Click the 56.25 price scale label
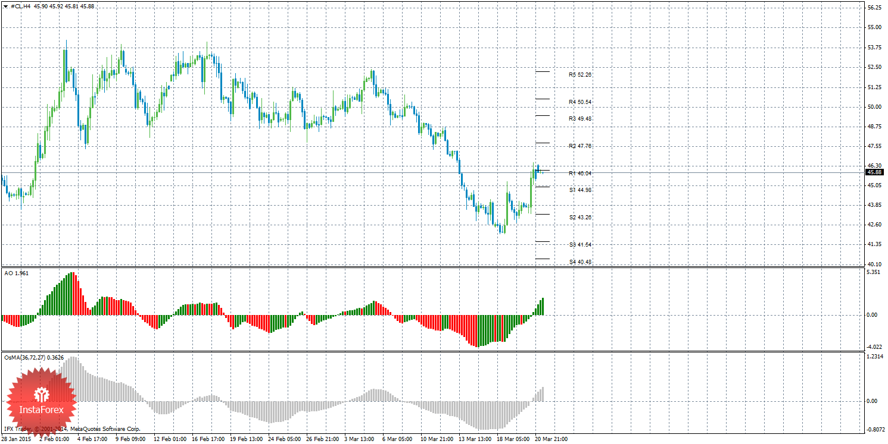 (874, 8)
